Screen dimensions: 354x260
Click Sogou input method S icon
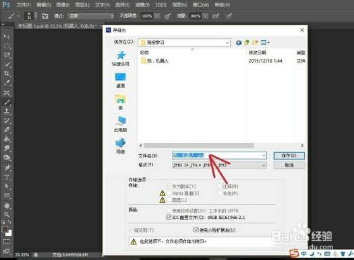[x=294, y=253]
